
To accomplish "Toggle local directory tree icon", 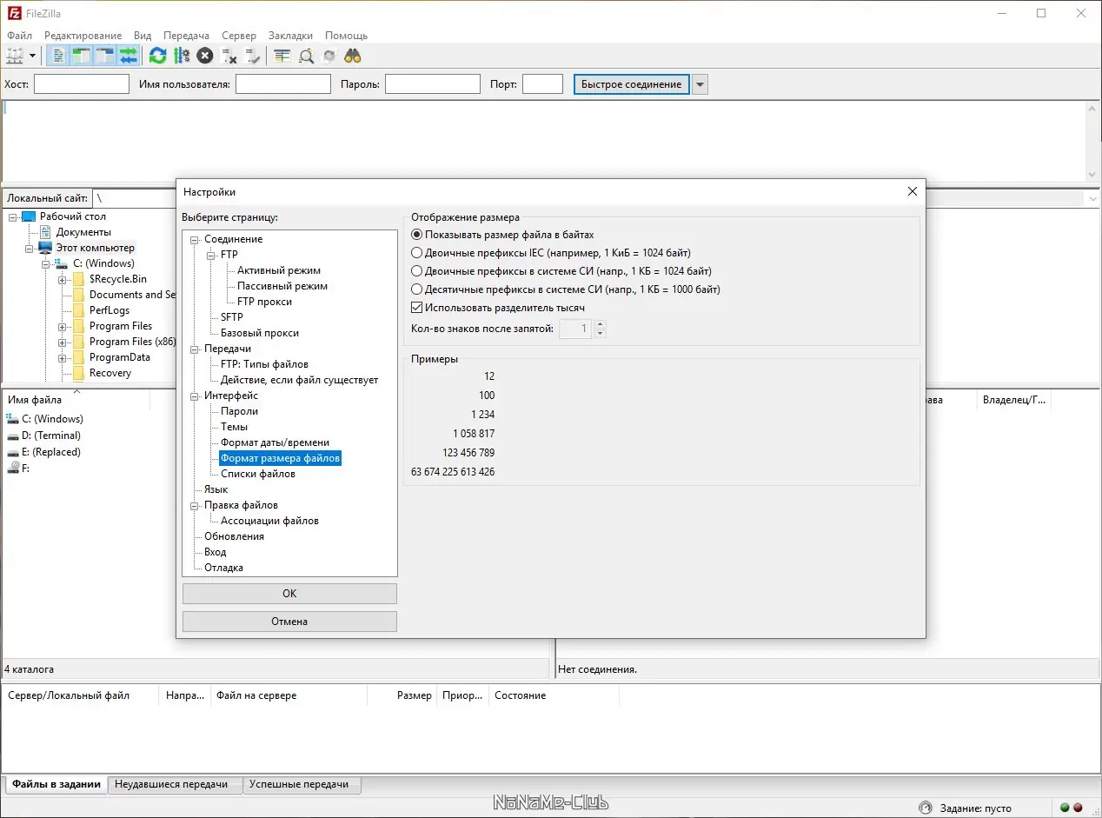I will click(82, 57).
